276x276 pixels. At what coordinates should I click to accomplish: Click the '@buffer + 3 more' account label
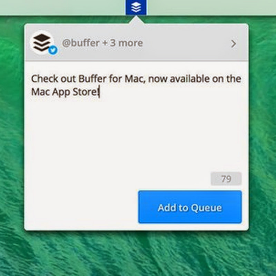(x=102, y=43)
